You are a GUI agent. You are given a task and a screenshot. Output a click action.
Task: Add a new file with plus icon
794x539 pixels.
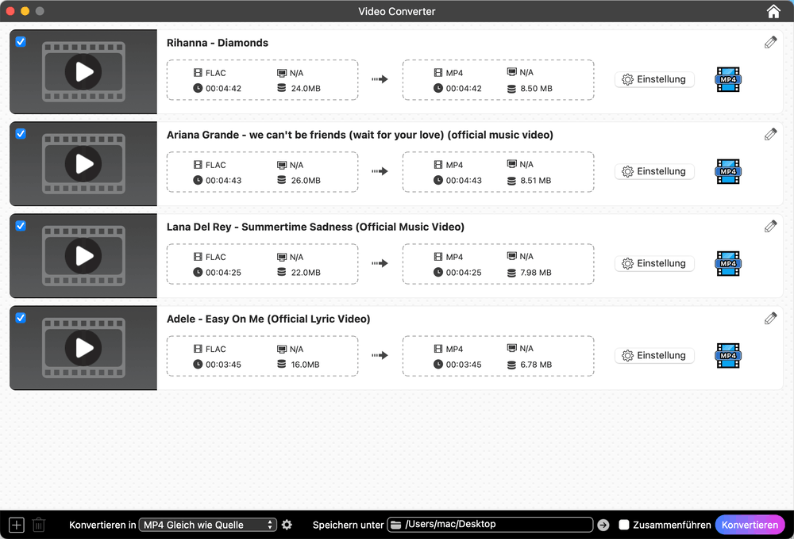[17, 525]
